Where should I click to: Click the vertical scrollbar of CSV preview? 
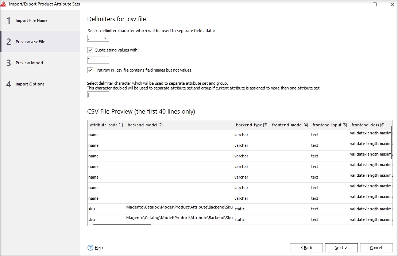click(x=391, y=142)
